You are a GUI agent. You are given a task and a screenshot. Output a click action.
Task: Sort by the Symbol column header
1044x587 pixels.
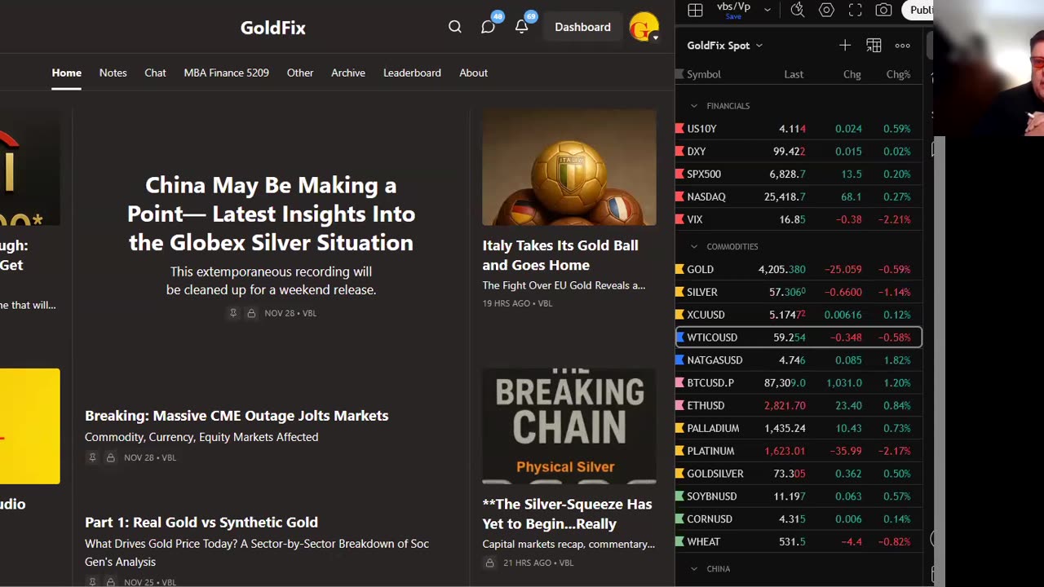click(704, 74)
